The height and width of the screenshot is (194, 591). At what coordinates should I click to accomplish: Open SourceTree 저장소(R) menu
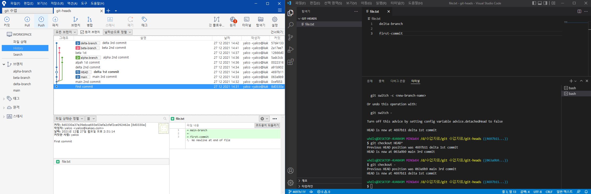[x=57, y=3]
